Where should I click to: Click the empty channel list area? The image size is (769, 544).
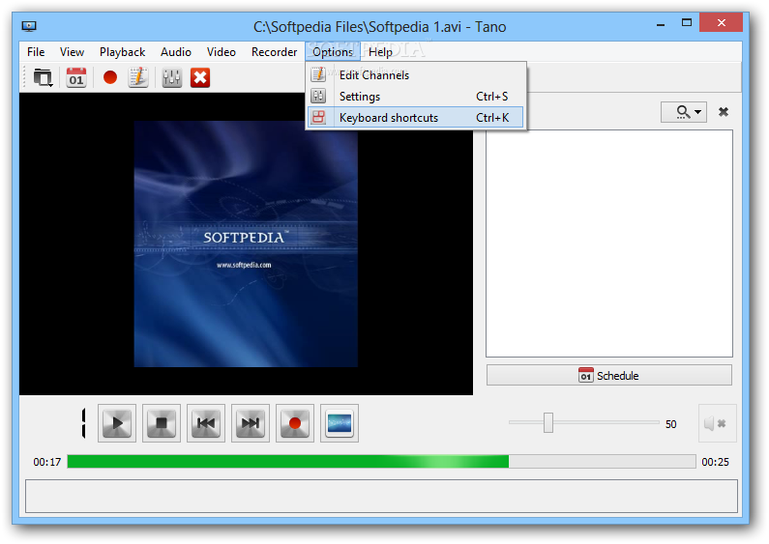tap(609, 243)
